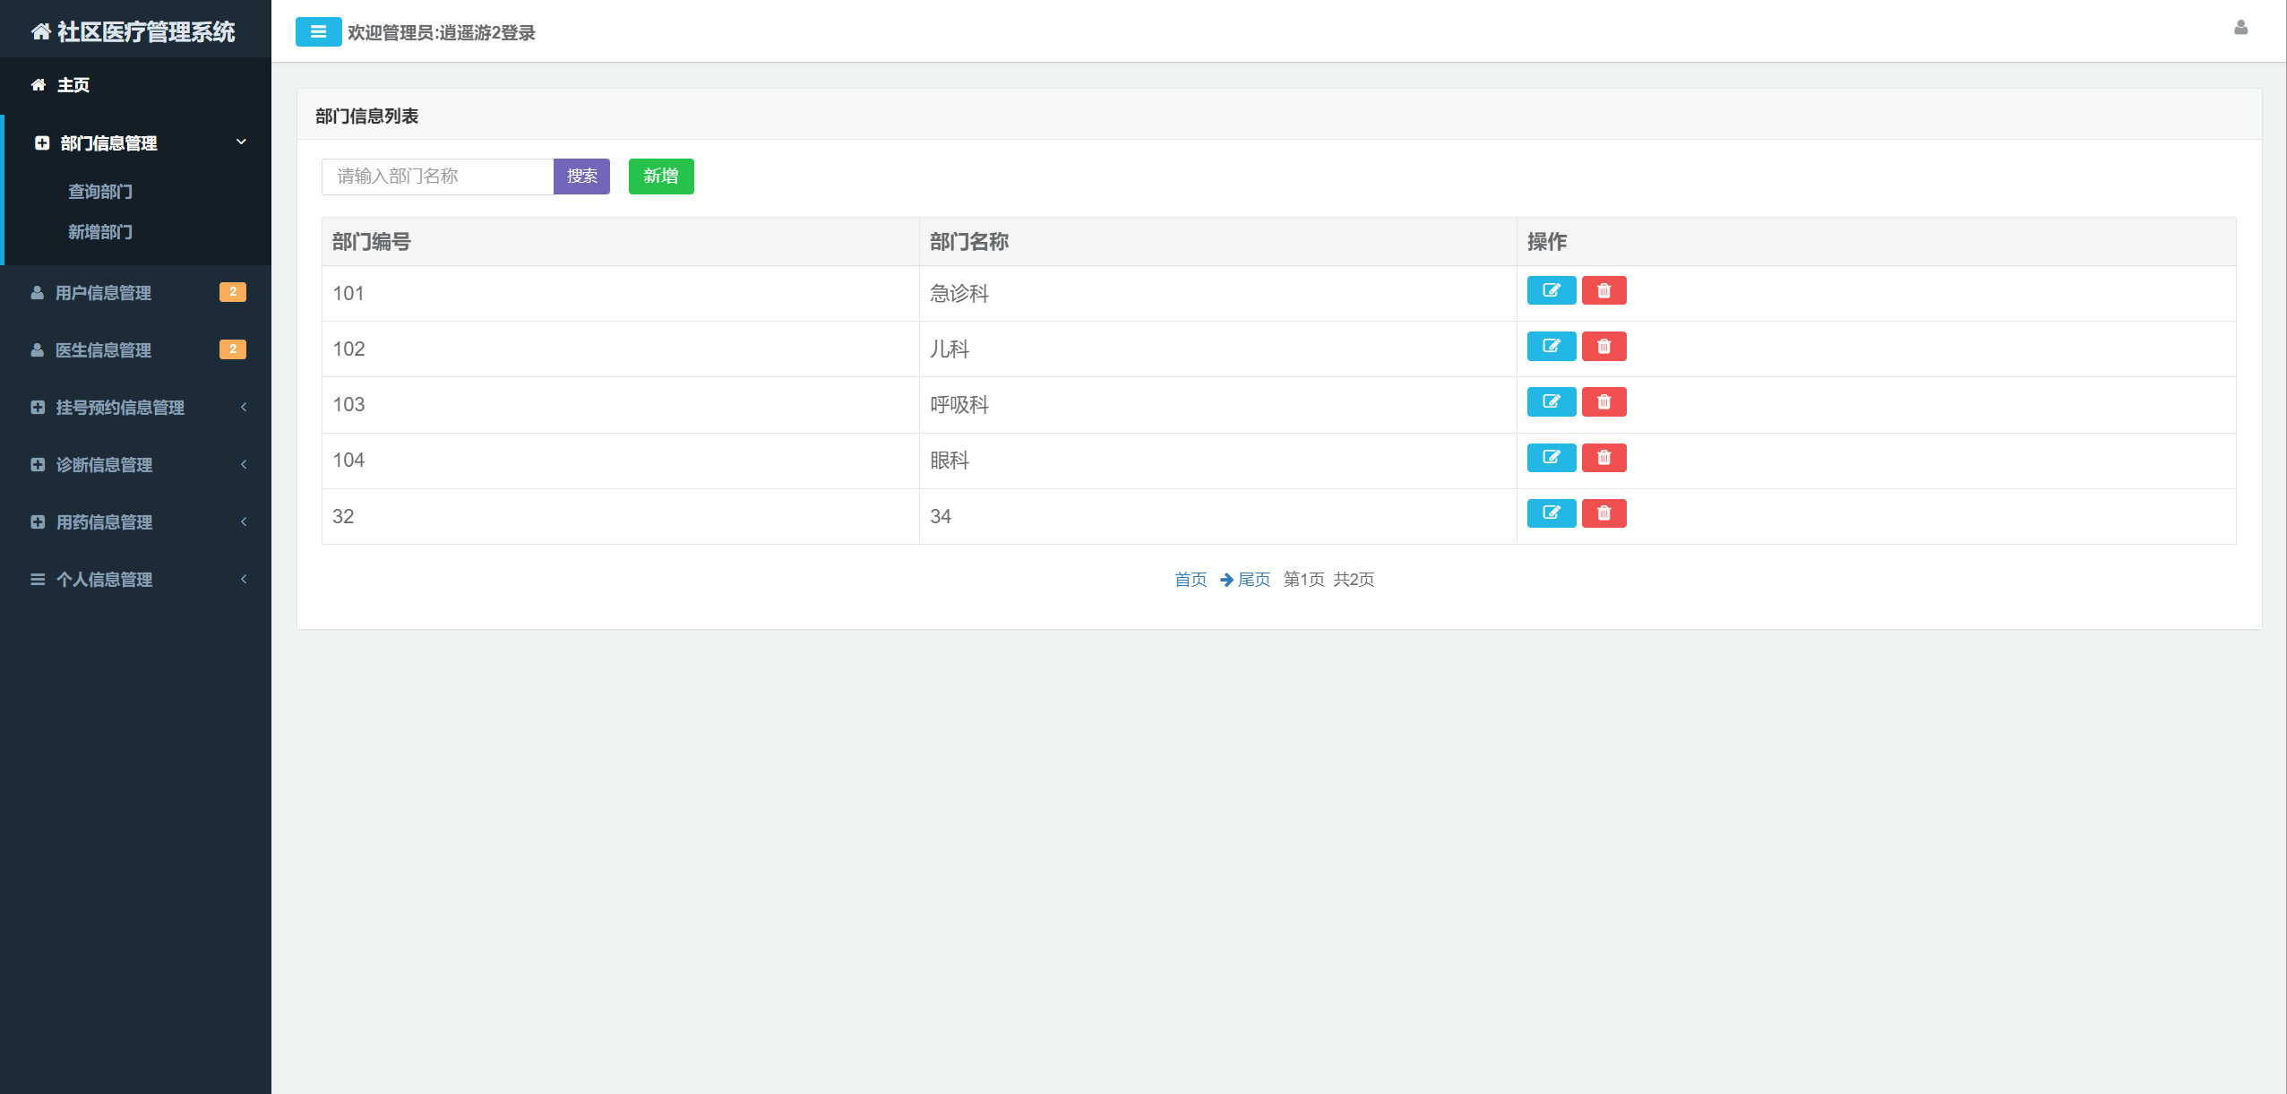Click the user icon beside 用户信息管理
Viewport: 2287px width, 1094px height.
coord(38,292)
